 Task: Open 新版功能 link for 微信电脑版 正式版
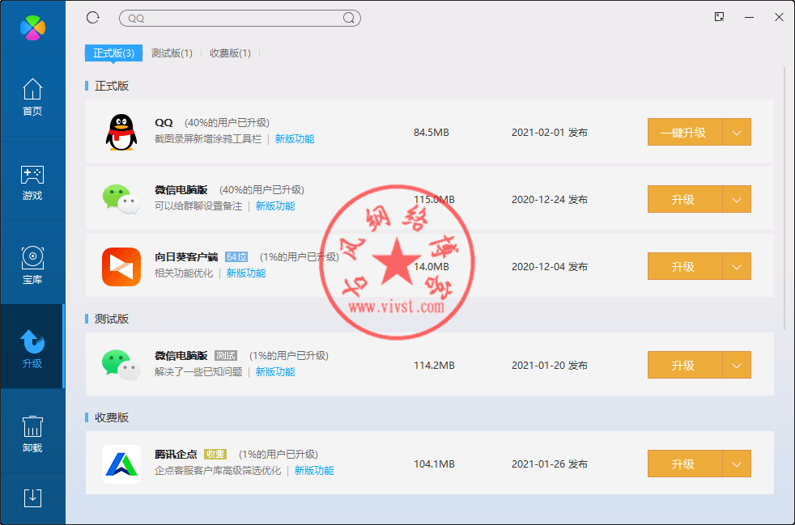(x=275, y=205)
